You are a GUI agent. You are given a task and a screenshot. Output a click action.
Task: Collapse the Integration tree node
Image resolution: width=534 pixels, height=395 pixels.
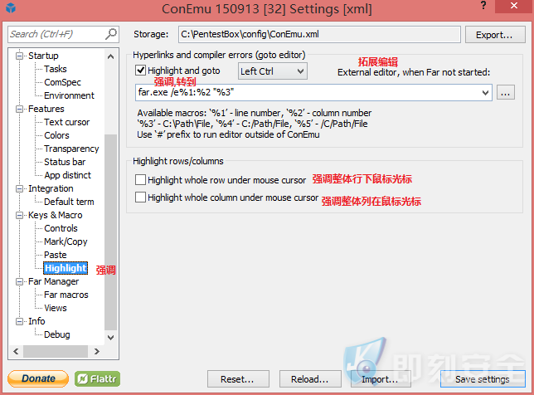[20, 188]
